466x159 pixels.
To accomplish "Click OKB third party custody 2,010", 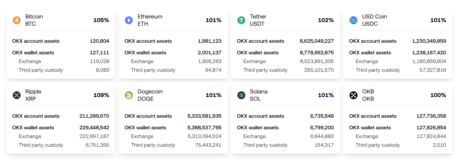I will point(440,145).
